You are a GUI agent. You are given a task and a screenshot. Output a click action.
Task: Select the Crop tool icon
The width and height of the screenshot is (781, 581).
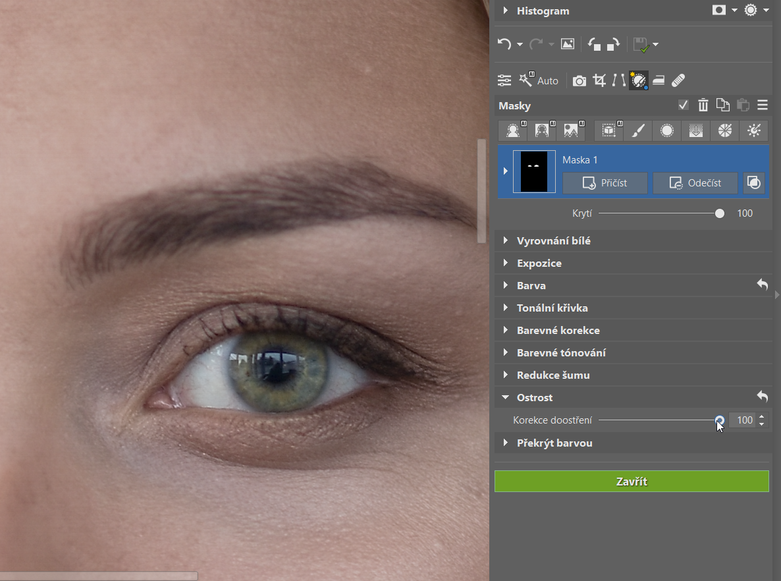click(x=599, y=80)
